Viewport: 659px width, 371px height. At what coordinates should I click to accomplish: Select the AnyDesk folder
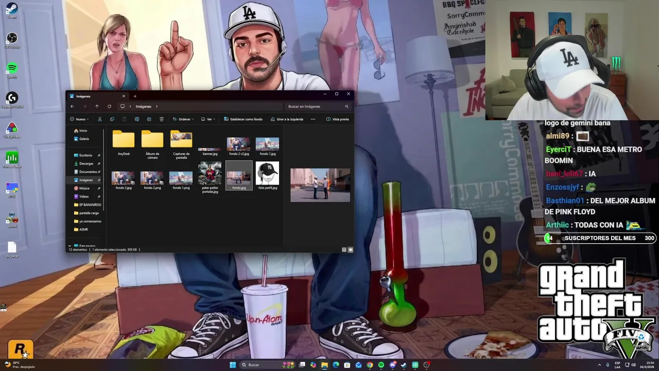click(x=124, y=143)
